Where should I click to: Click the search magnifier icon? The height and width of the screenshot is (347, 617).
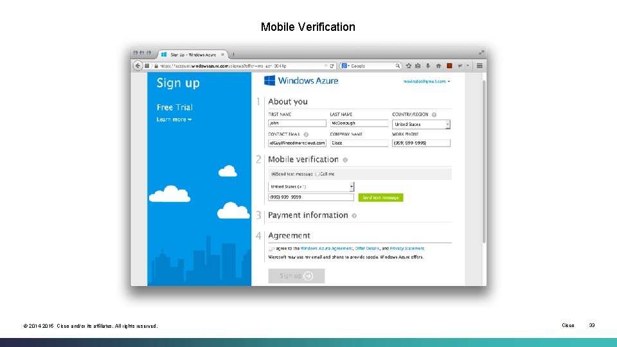397,66
